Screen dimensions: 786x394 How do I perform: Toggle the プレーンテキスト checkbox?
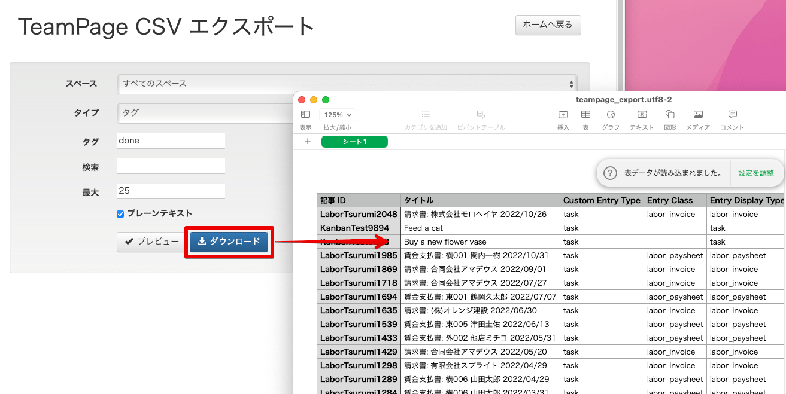[120, 213]
